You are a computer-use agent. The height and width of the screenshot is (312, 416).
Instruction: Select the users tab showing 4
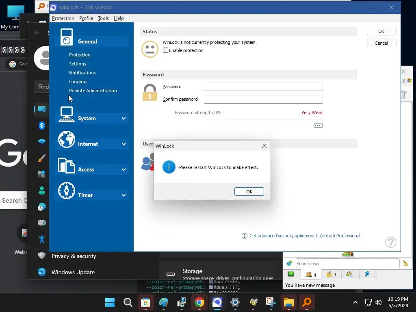click(x=311, y=274)
